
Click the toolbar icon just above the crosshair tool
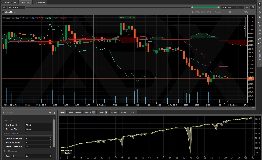[259, 12]
